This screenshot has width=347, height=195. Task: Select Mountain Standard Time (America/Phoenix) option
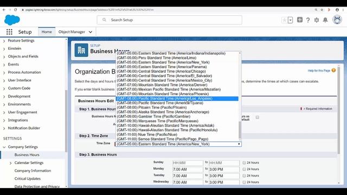point(177,94)
